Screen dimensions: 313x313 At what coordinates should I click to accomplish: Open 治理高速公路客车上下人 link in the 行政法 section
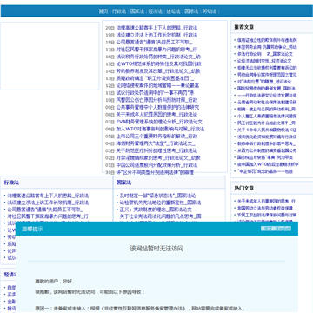coord(48,196)
